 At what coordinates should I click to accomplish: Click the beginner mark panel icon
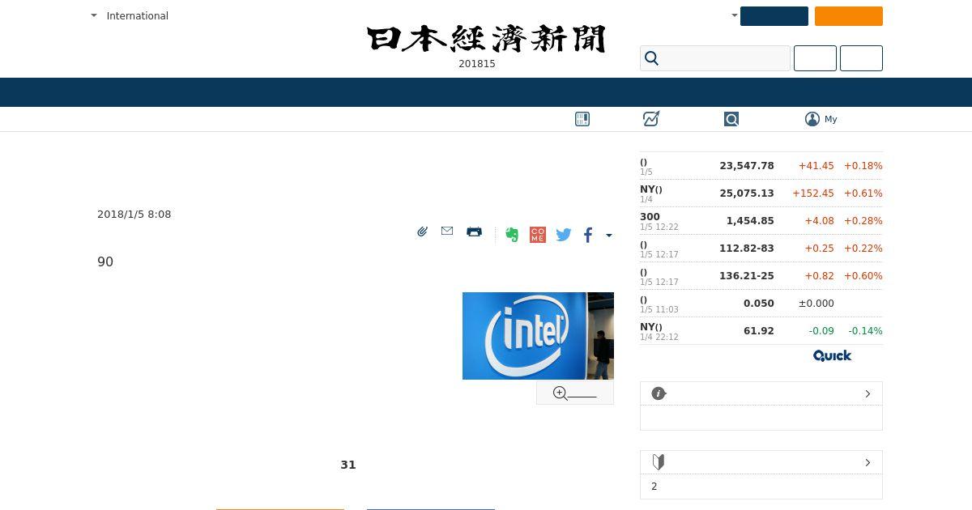coord(659,462)
